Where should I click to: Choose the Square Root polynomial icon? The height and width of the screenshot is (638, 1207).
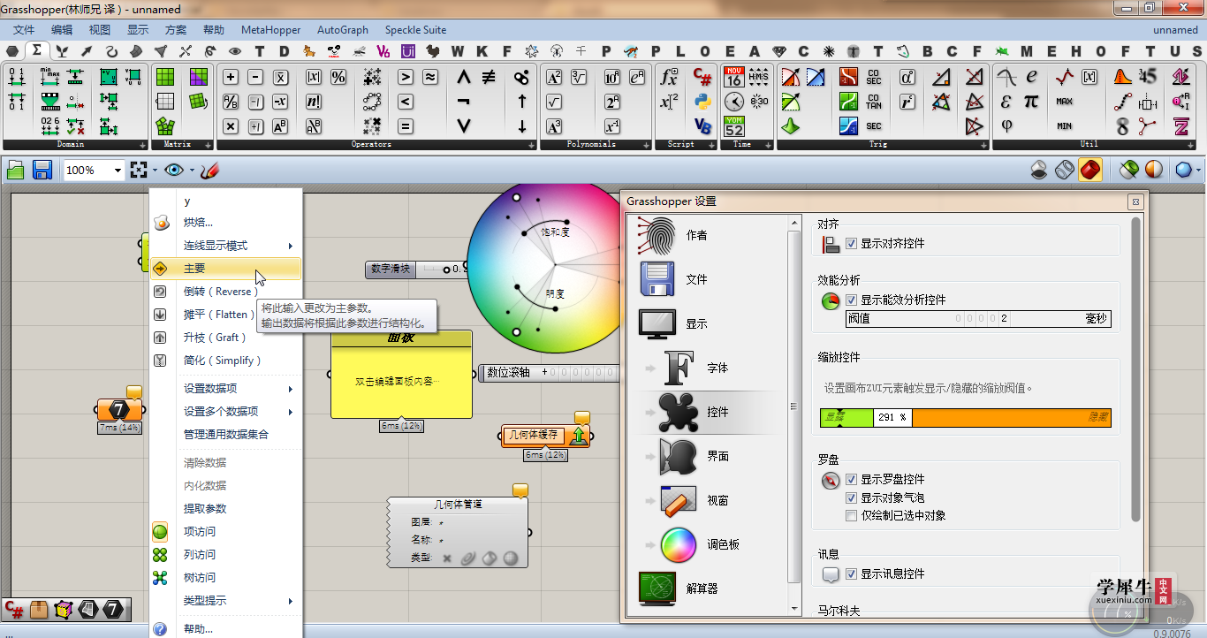554,102
